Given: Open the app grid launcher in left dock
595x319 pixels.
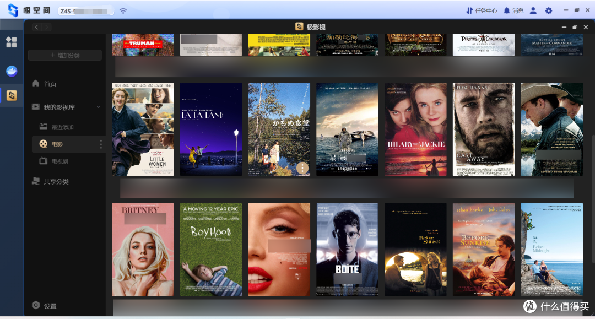Looking at the screenshot, I should (x=12, y=42).
